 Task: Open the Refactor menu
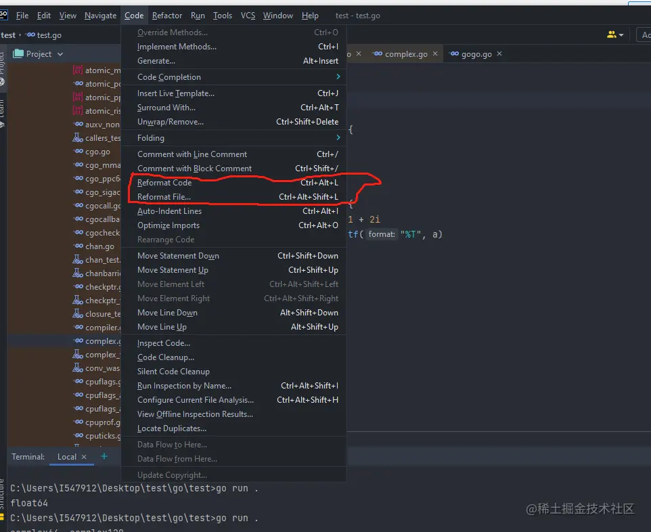pyautogui.click(x=167, y=16)
